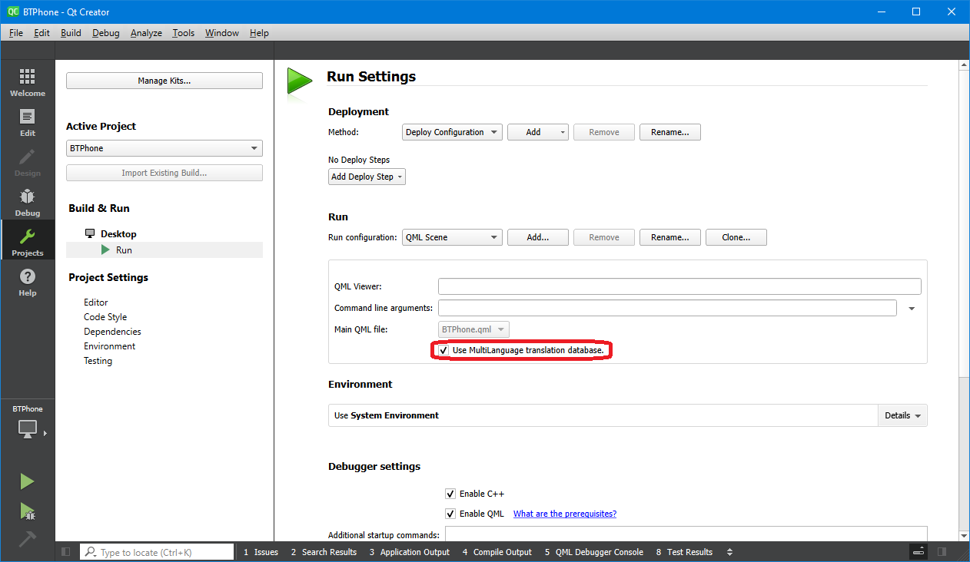Image resolution: width=970 pixels, height=562 pixels.
Task: Expand the Environment Details section
Action: tap(902, 415)
